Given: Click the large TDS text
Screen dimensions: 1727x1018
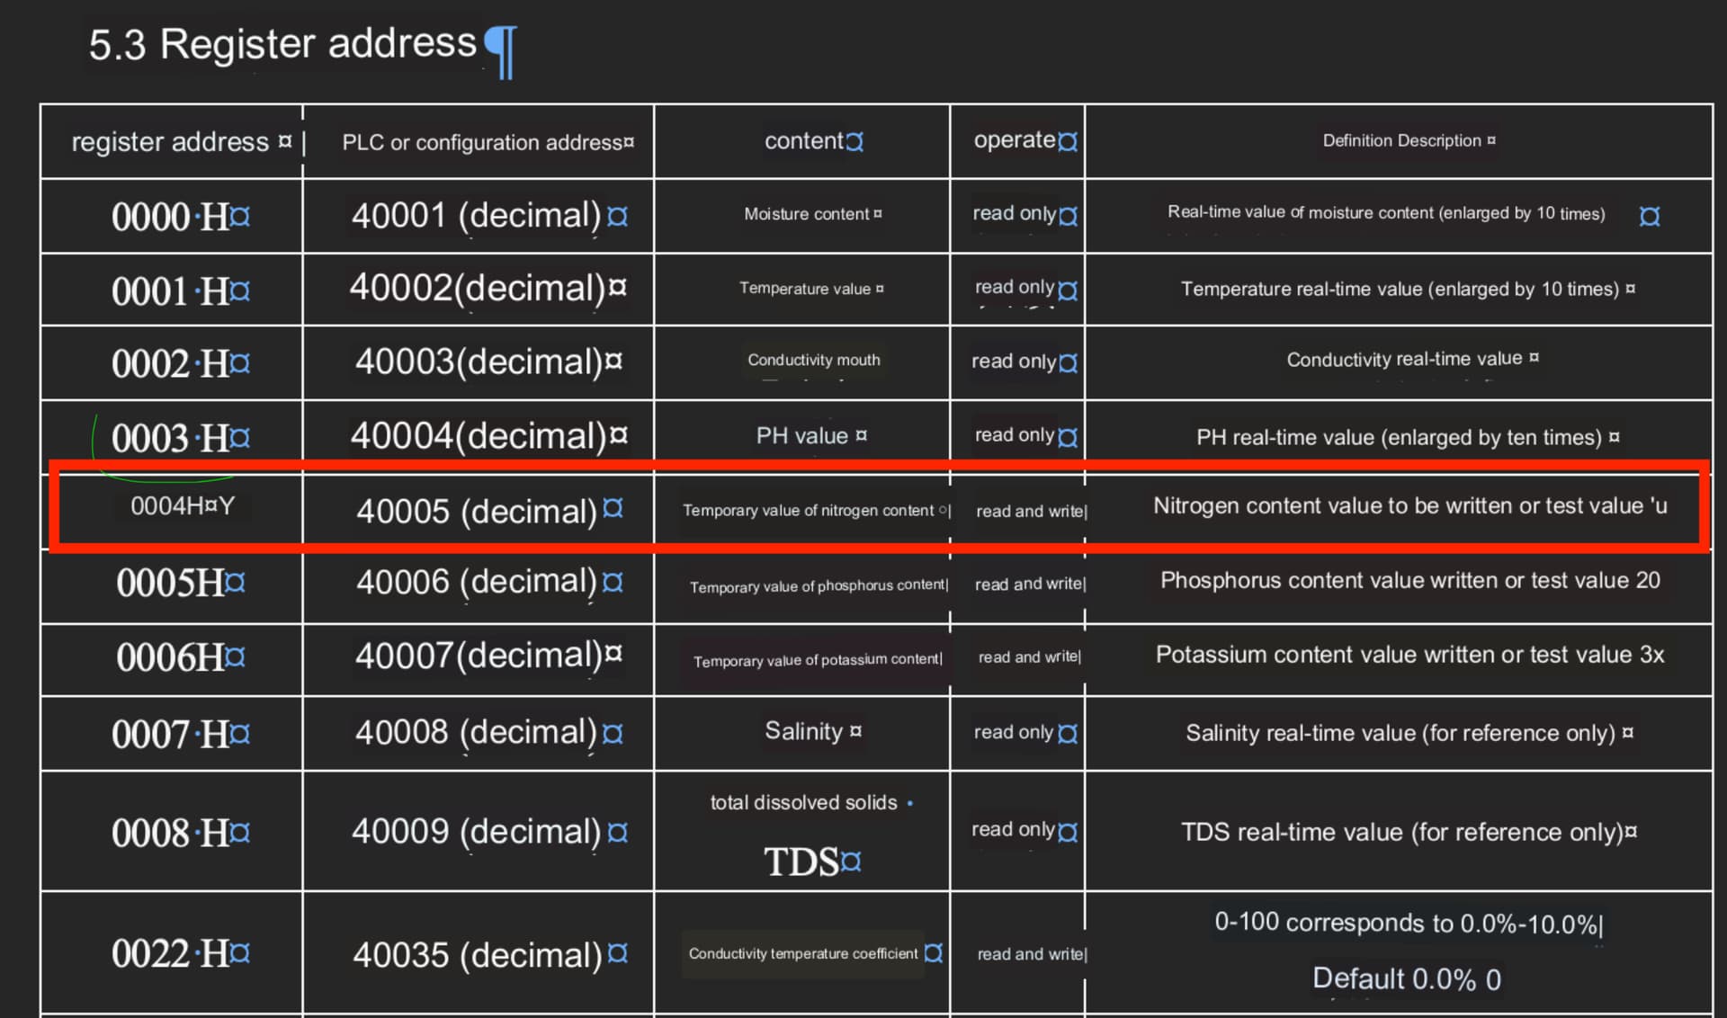Looking at the screenshot, I should tap(801, 862).
